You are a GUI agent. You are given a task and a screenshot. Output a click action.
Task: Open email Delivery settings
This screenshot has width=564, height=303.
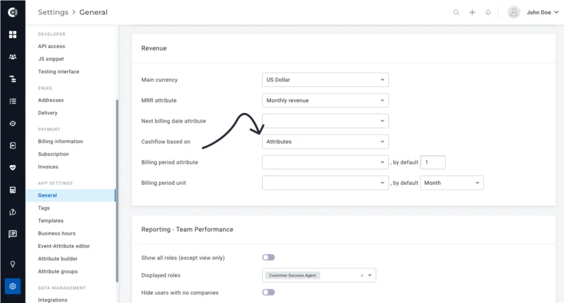point(48,113)
